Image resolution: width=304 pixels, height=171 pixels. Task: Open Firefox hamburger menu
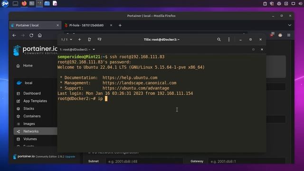coord(289,35)
